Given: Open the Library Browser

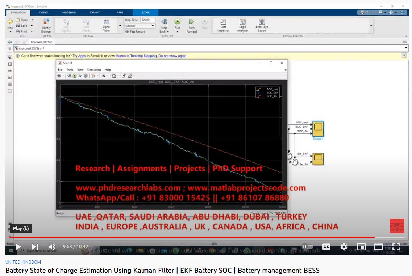Looking at the screenshot, I should click(x=46, y=25).
